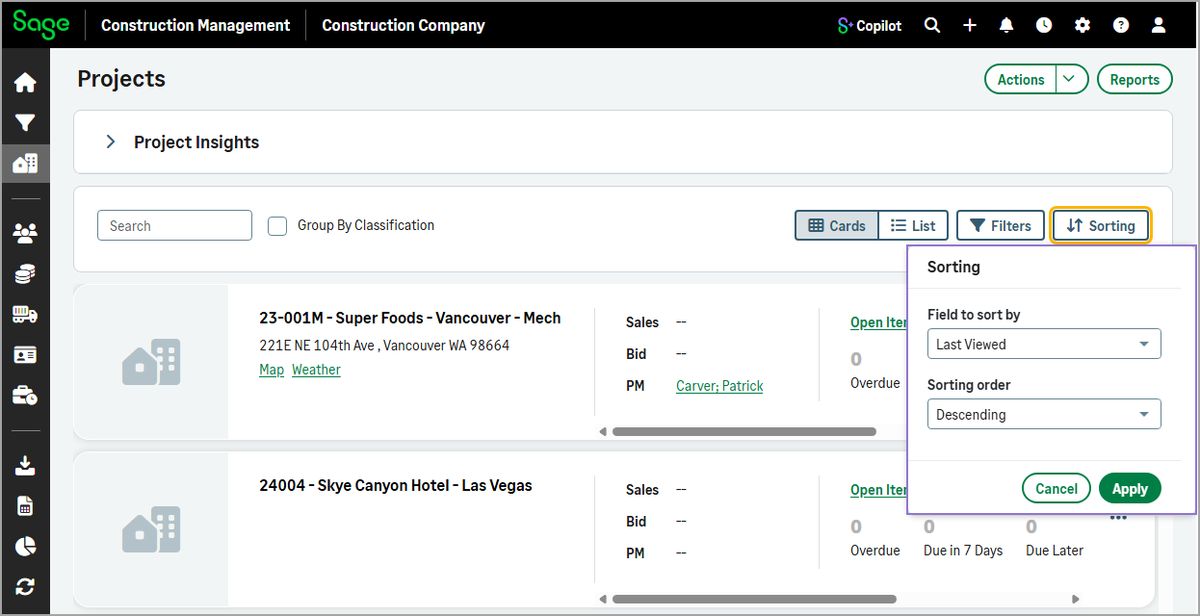Image resolution: width=1200 pixels, height=616 pixels.
Task: Open the Map link for Super Foods
Action: coord(272,370)
